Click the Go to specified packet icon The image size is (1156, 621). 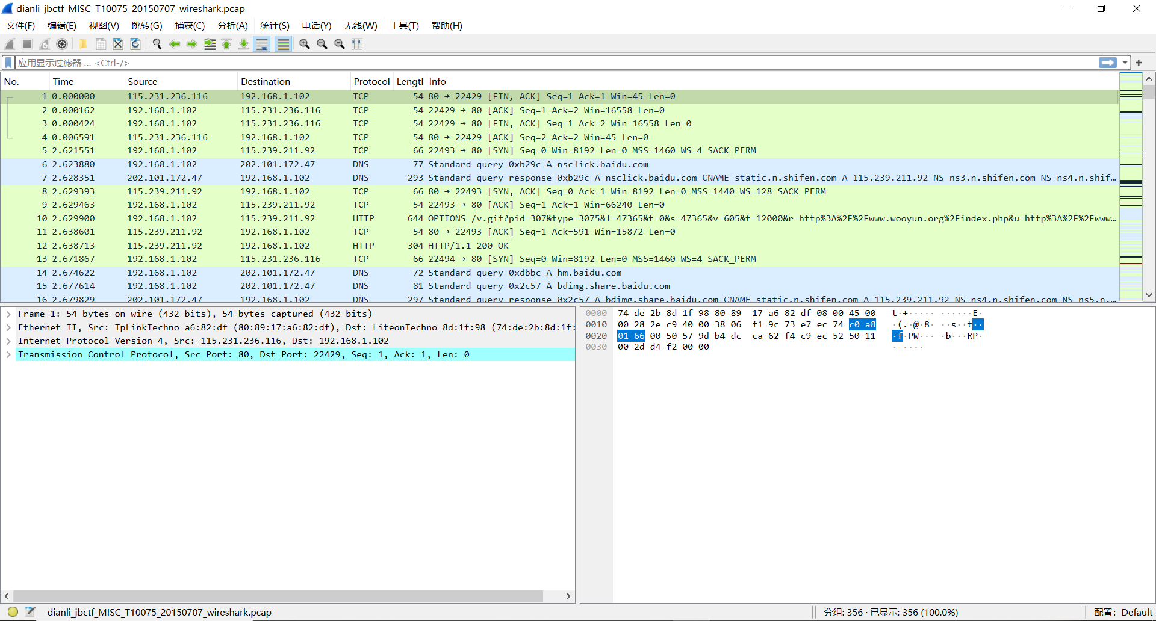click(x=210, y=44)
